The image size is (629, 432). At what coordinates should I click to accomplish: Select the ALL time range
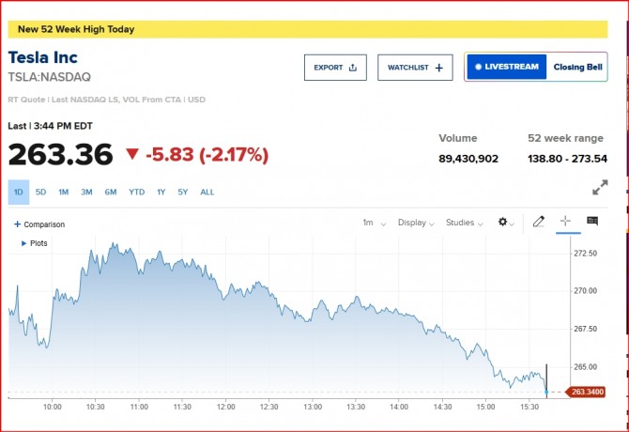coord(207,192)
